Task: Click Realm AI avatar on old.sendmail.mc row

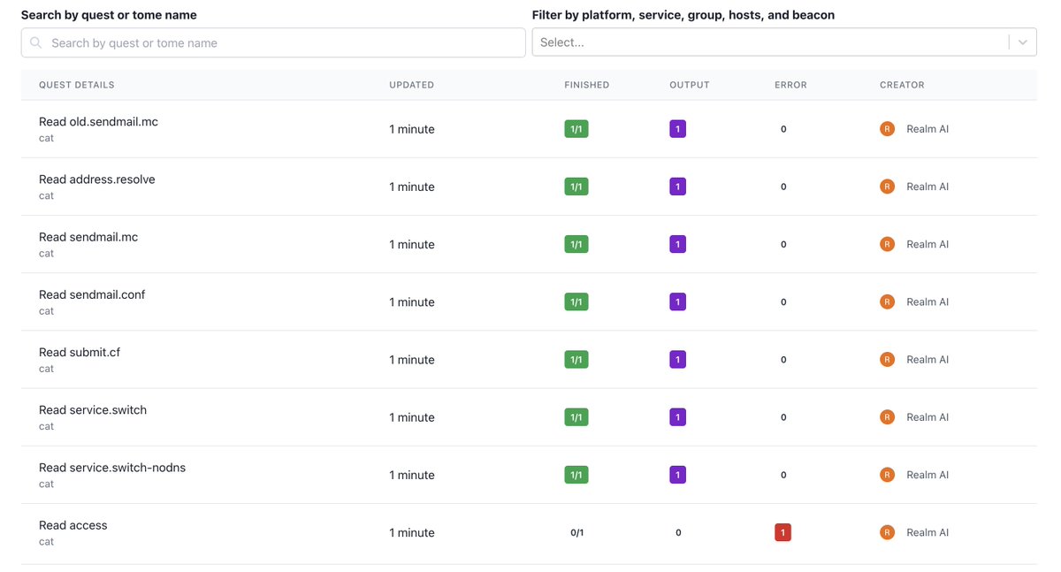Action: pyautogui.click(x=887, y=129)
